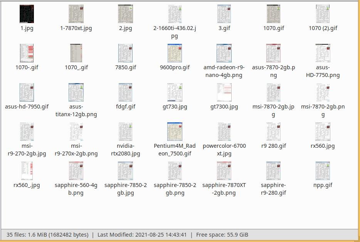The height and width of the screenshot is (242, 360).
Task: Select the msi-7870-2gb.jpg thumbnail
Action: [x=273, y=92]
